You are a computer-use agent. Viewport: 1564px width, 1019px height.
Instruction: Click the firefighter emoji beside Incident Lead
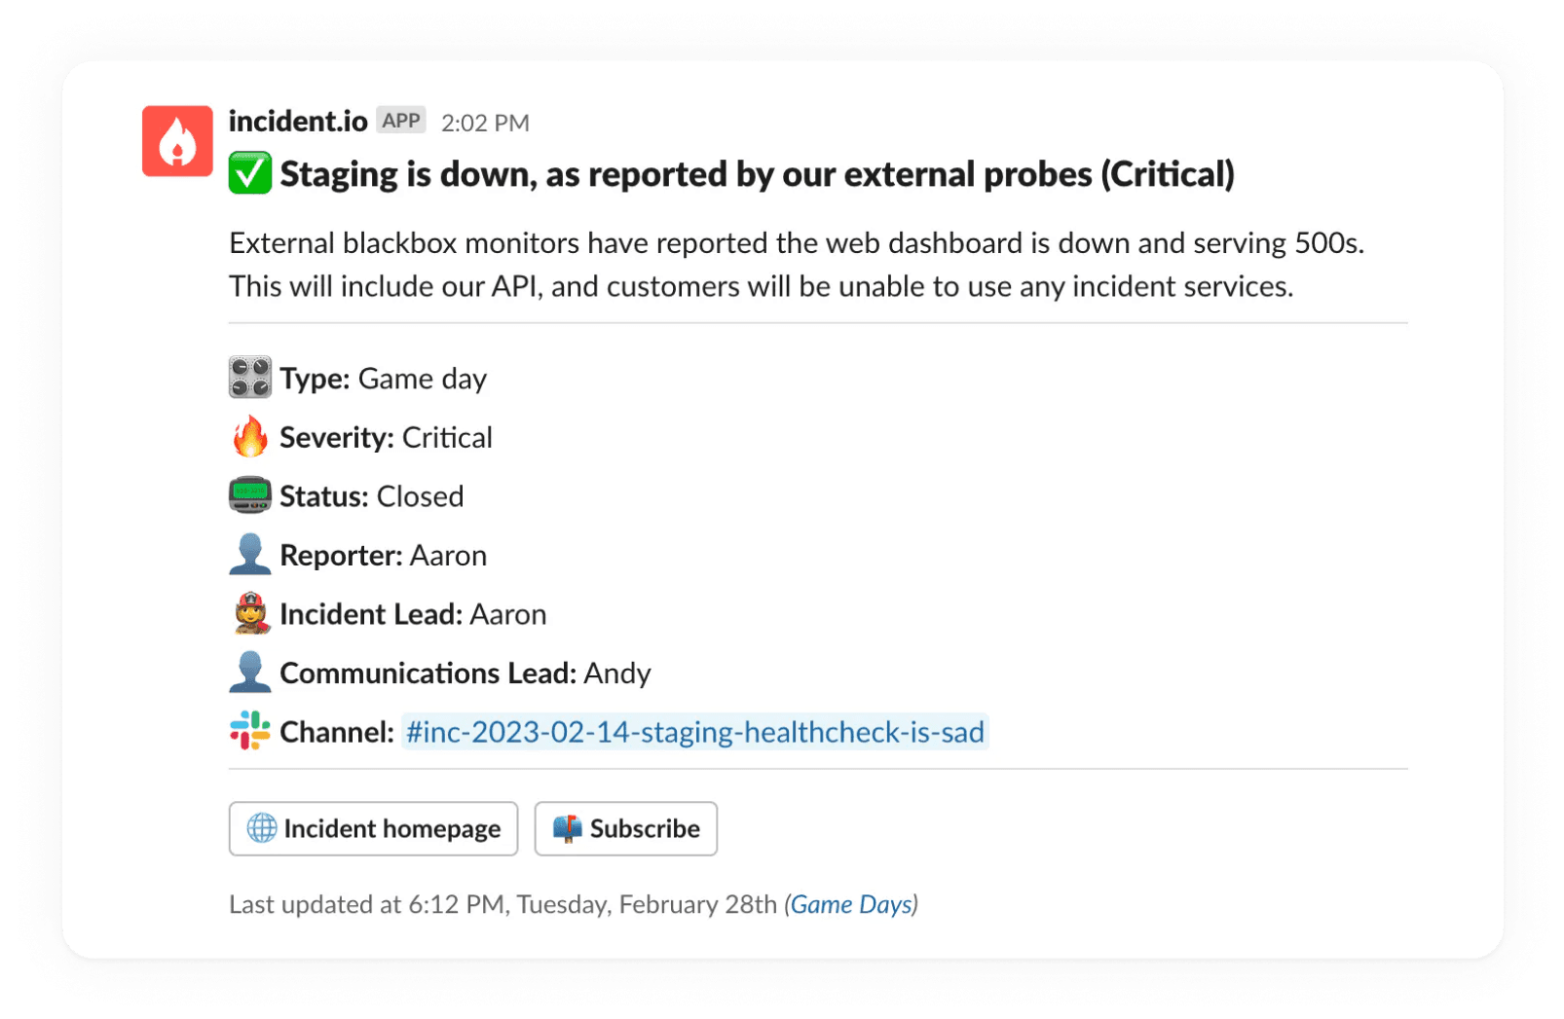tap(250, 614)
